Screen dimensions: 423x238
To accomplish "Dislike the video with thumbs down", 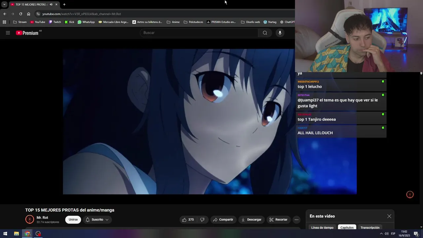I will 202,219.
